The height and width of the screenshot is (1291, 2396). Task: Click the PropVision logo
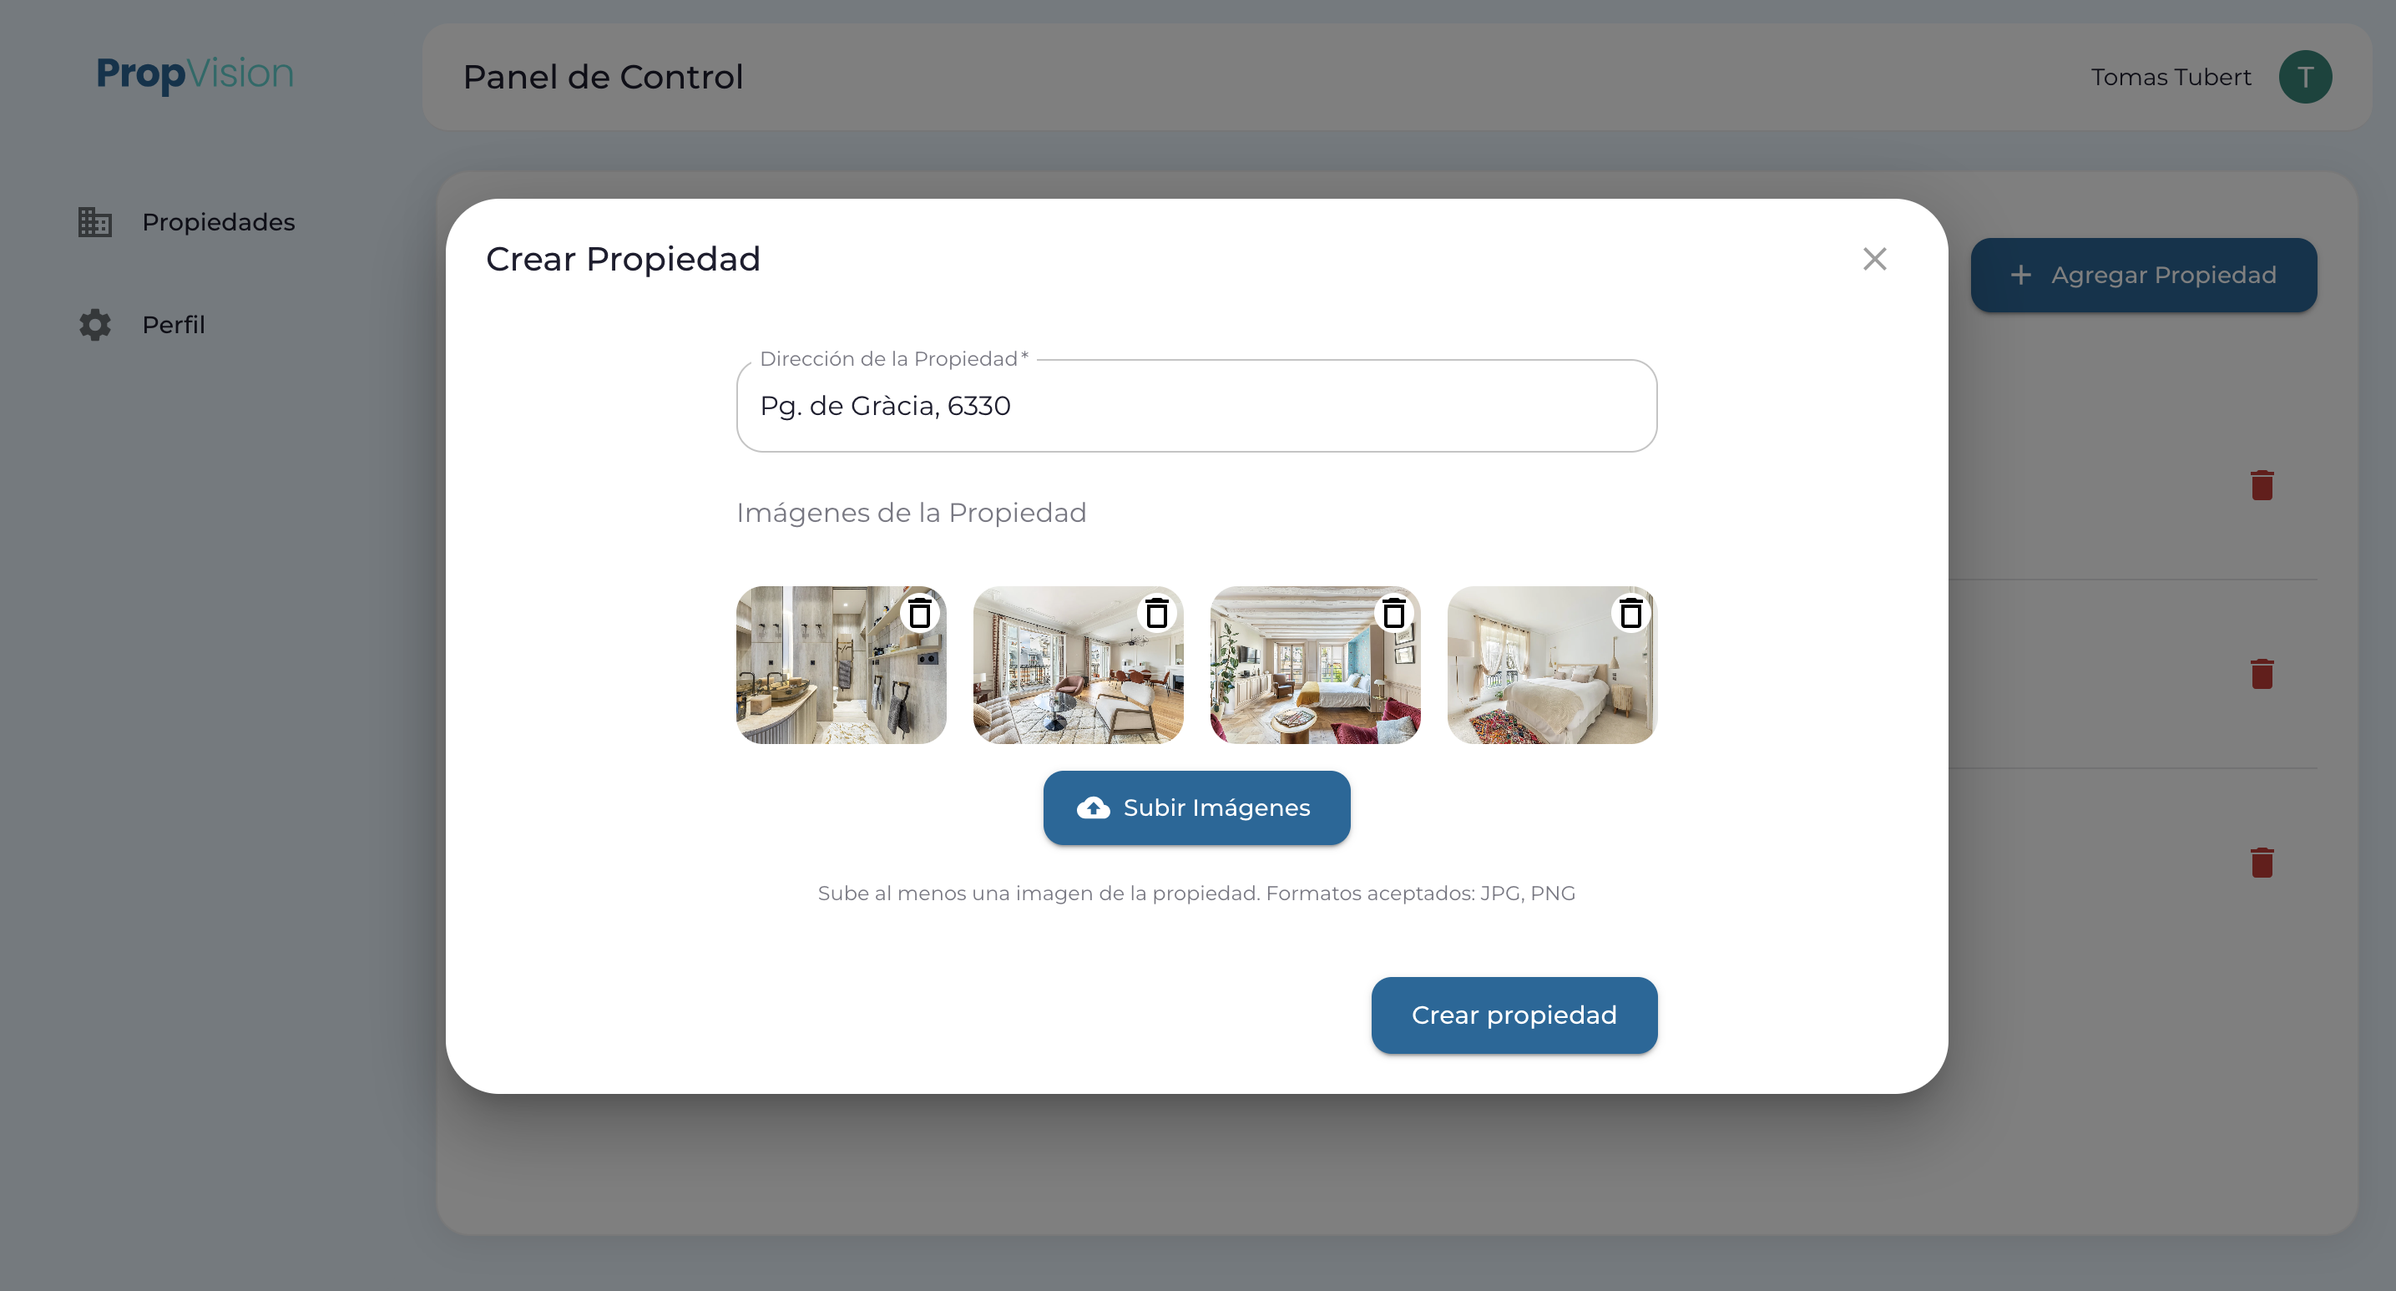click(x=195, y=73)
